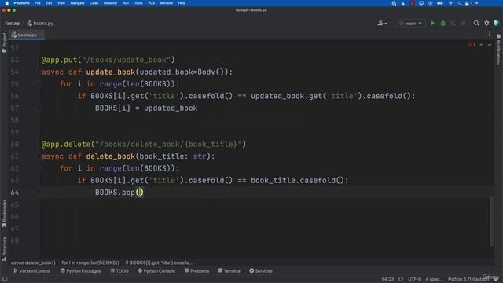Open the Terminal tool window
Screen dimensions: 503x283
(x=229, y=271)
